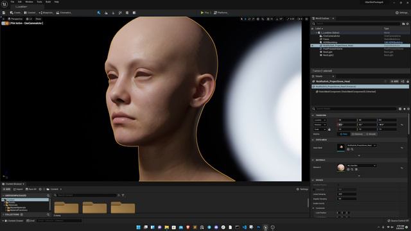Viewport: 411px width, 231px height.
Task: Click the Save current level icon
Action: [x=4, y=13]
